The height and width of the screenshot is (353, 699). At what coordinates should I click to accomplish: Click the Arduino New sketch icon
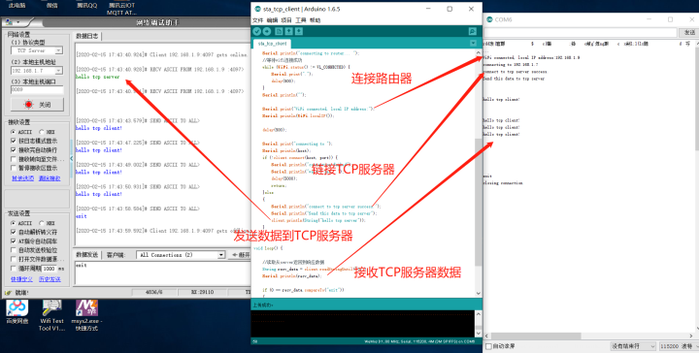tap(279, 31)
